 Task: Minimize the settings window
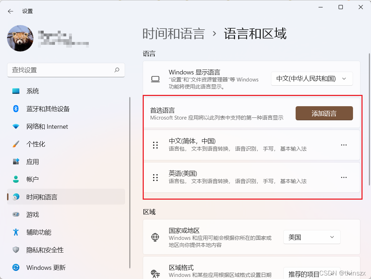click(x=321, y=7)
